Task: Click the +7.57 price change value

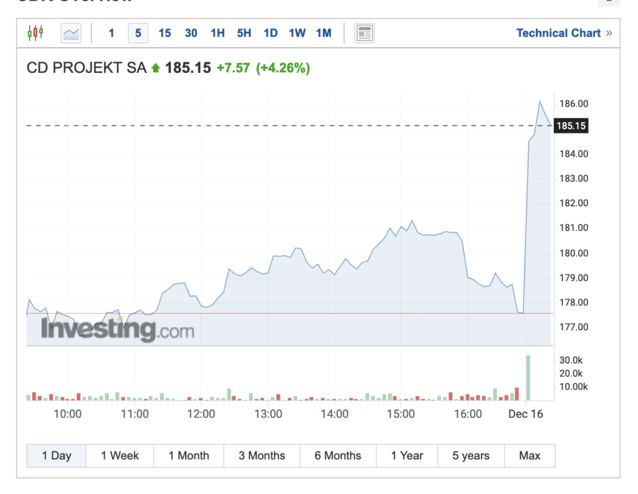Action: coord(233,68)
